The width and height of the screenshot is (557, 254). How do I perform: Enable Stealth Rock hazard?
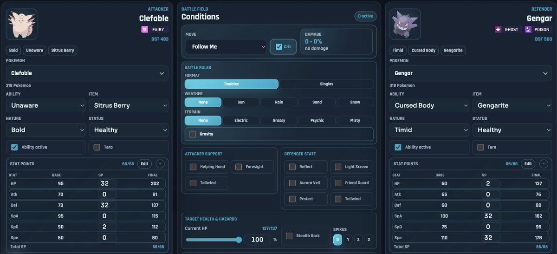point(289,236)
